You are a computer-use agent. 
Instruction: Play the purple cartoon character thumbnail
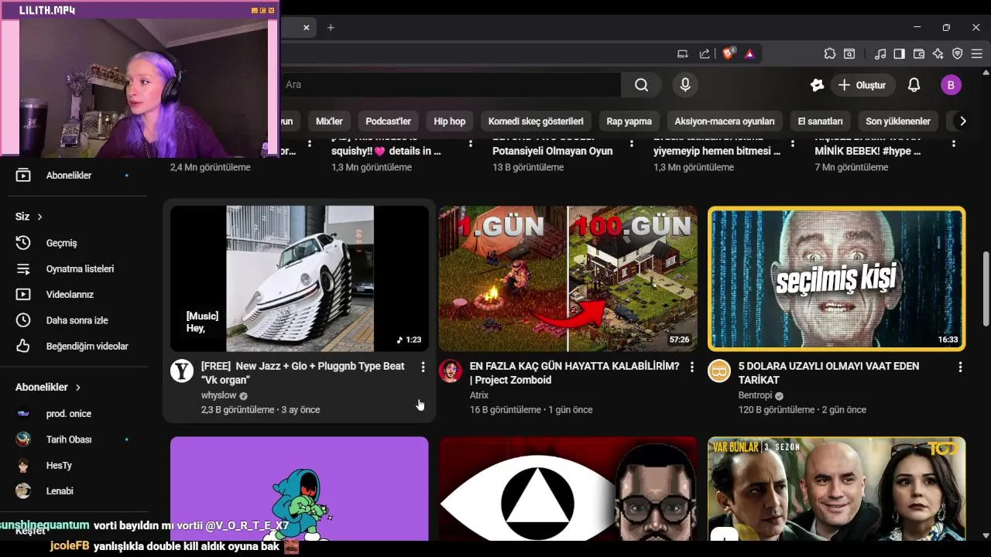[x=300, y=489]
